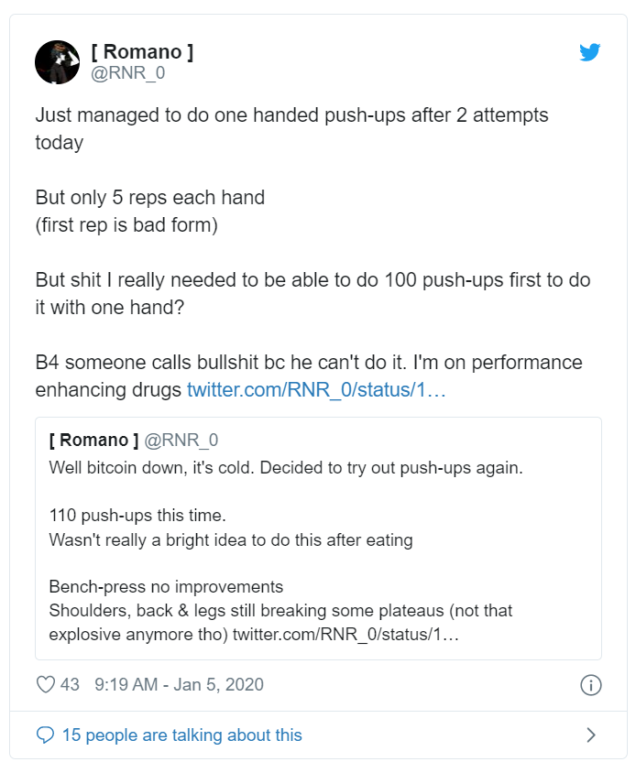Open '15 people are talking about this'

(x=181, y=735)
